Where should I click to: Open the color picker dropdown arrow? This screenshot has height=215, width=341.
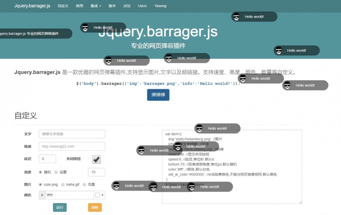click(103, 195)
